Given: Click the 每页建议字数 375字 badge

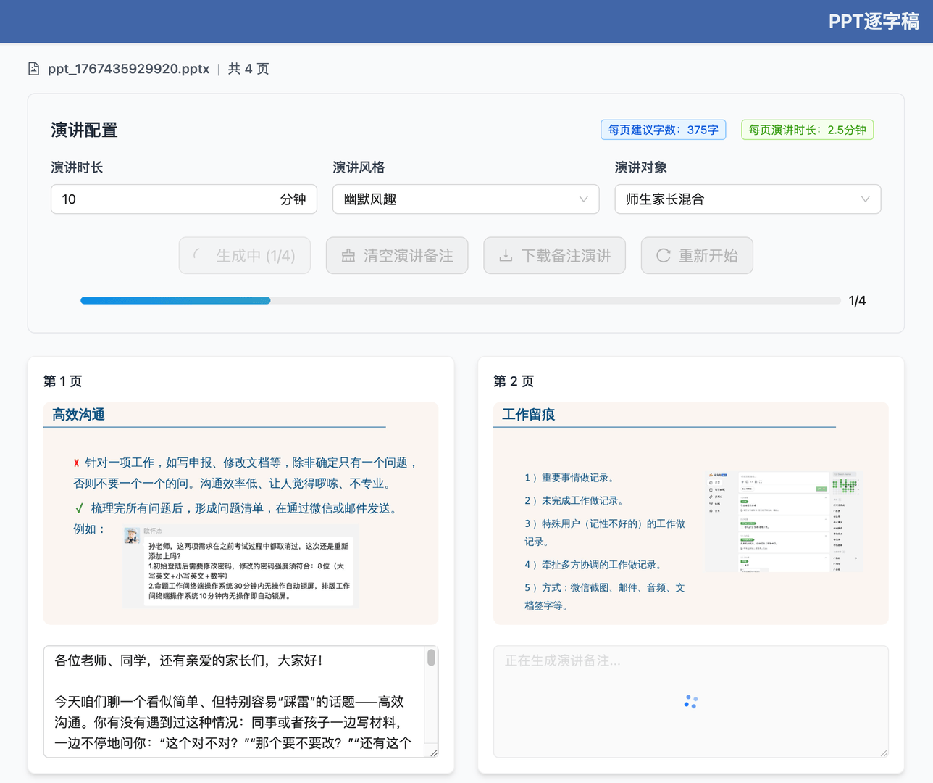Looking at the screenshot, I should click(663, 129).
